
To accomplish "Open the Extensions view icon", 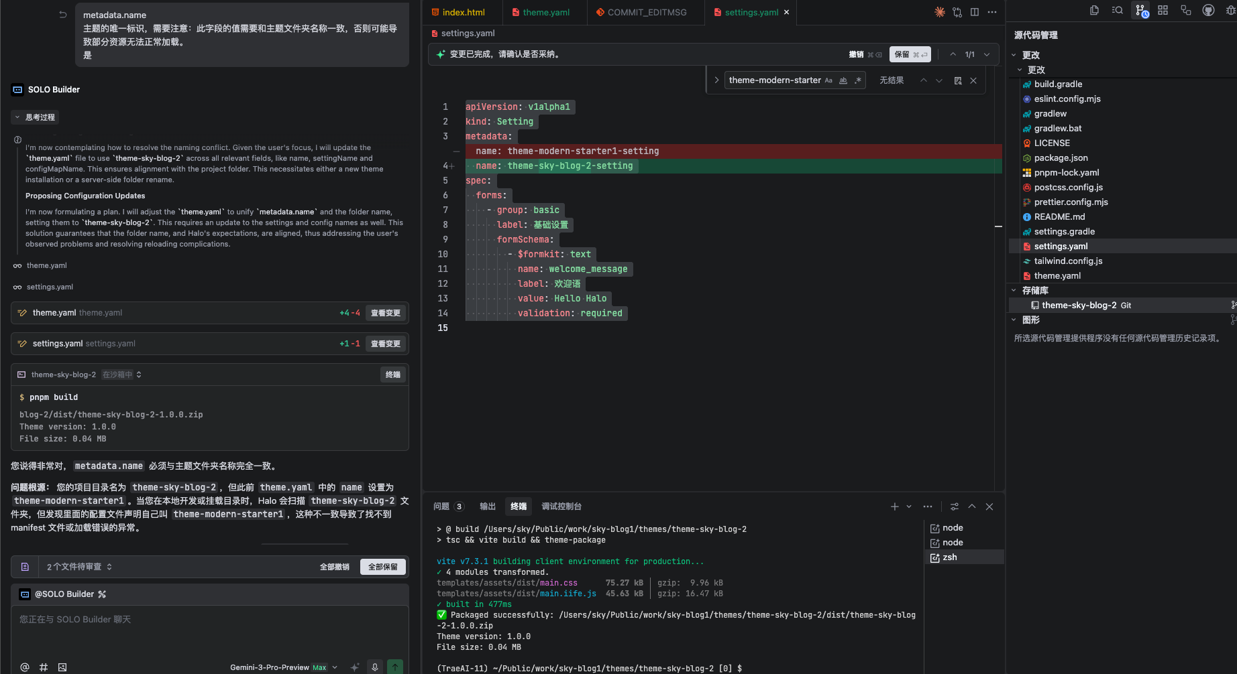I will (x=1163, y=11).
